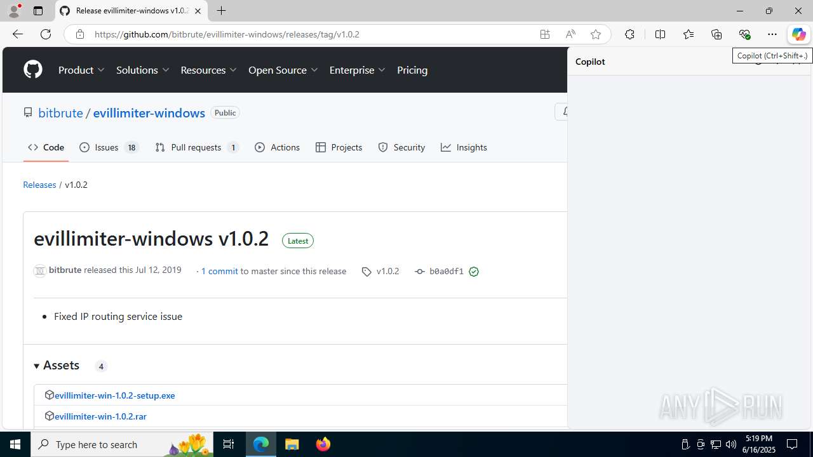The height and width of the screenshot is (457, 813).
Task: Select the 'Fixed IP routing service issue' text
Action: point(118,316)
